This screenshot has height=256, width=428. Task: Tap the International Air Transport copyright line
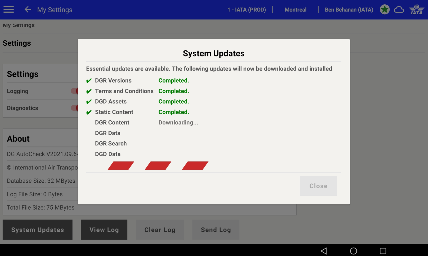click(x=42, y=168)
